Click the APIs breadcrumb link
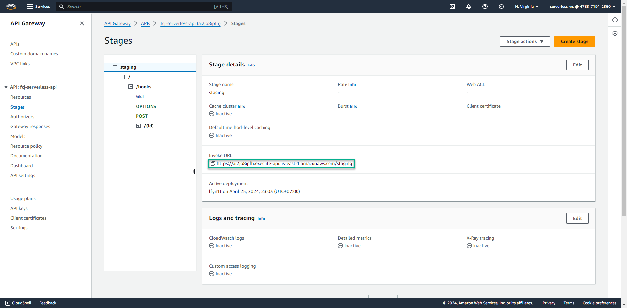Viewport: 627px width, 308px height. [145, 23]
